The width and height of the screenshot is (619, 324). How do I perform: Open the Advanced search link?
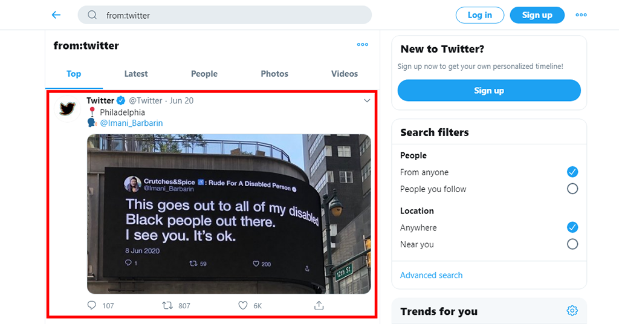[431, 275]
